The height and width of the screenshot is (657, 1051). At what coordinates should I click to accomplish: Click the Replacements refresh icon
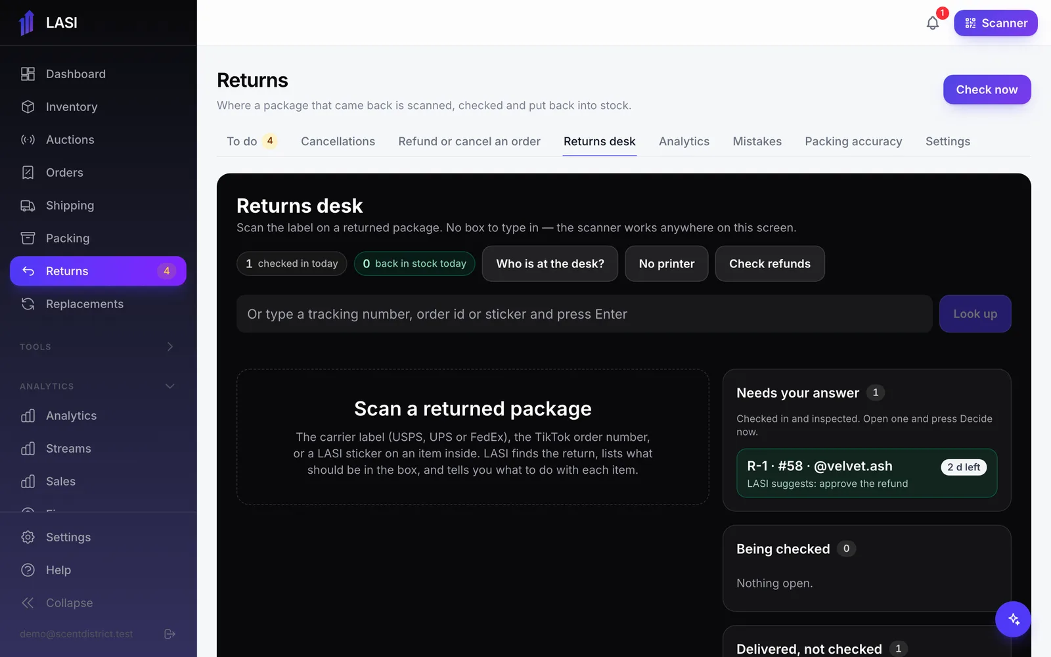point(28,304)
